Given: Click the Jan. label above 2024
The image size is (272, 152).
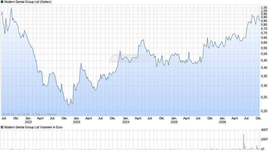Looking at the screenshot, I should [126, 118].
